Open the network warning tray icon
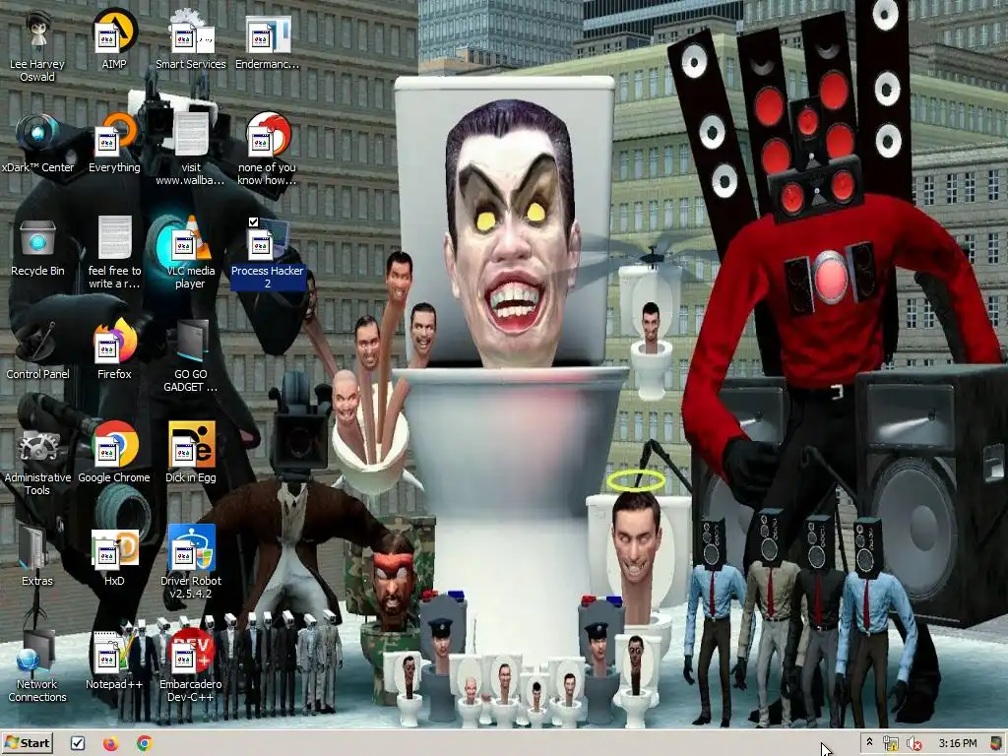Viewport: 1008px width, 756px height. pos(890,743)
